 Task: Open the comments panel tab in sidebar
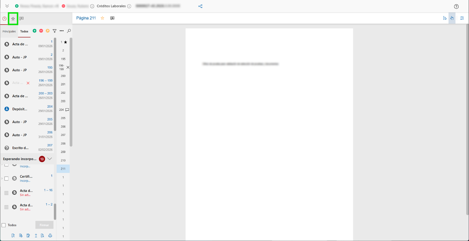tap(21, 19)
